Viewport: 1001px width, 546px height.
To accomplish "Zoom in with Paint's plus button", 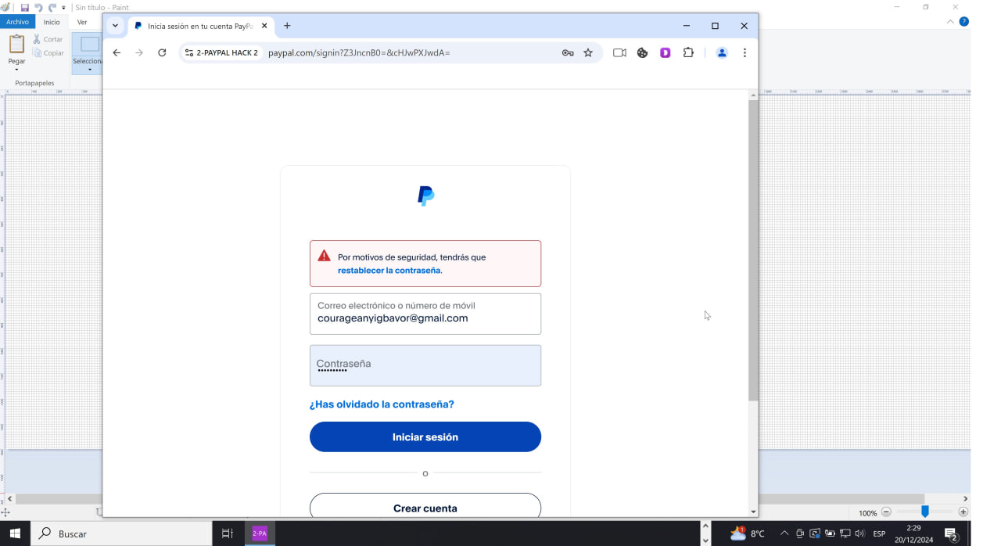I will pos(963,512).
